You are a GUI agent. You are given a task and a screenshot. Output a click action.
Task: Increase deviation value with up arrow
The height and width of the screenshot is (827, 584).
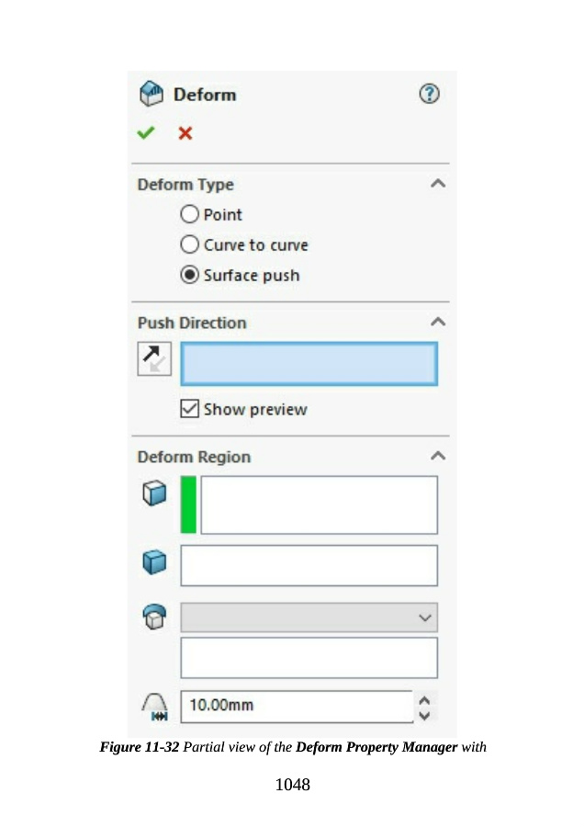424,699
